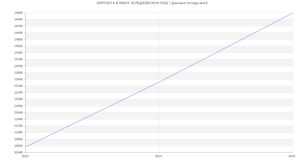Click the 14600 y-axis label
The width and height of the screenshot is (305, 165).
click(x=18, y=13)
